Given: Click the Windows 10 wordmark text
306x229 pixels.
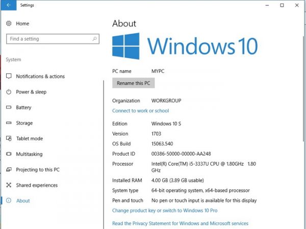Looking at the screenshot, I should [202, 46].
